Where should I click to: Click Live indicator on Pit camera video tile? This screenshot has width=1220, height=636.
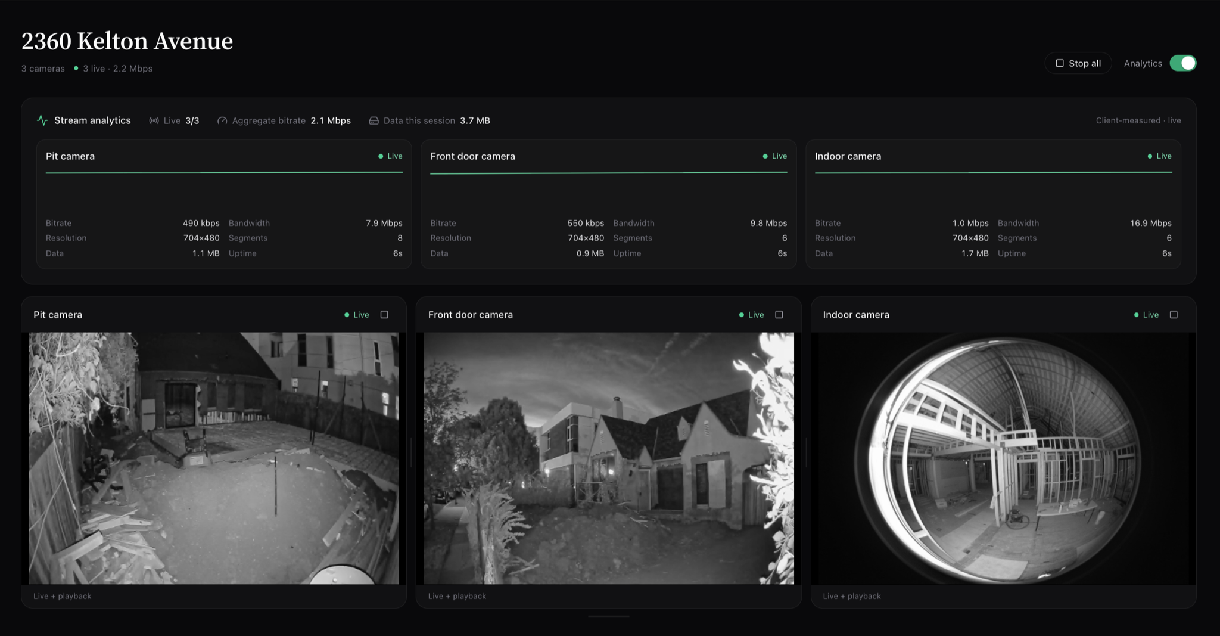tap(357, 315)
